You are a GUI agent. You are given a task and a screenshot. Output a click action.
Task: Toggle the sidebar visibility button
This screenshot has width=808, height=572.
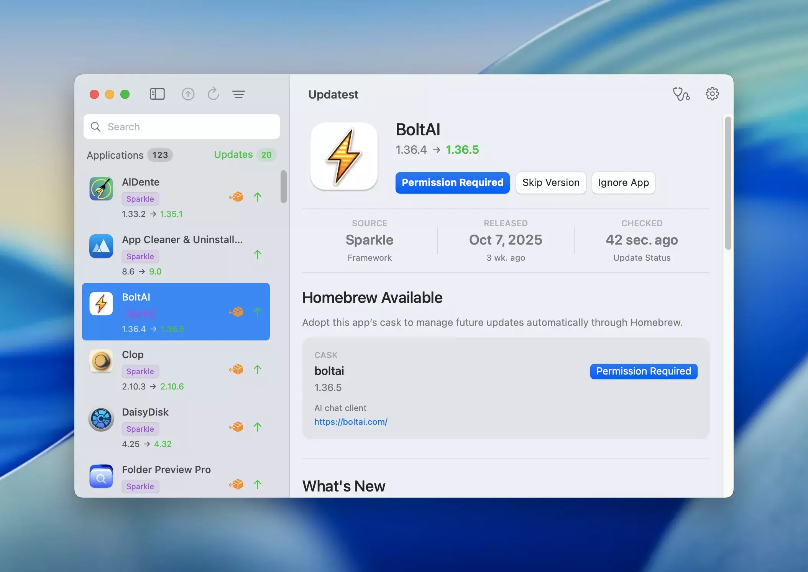click(x=157, y=94)
